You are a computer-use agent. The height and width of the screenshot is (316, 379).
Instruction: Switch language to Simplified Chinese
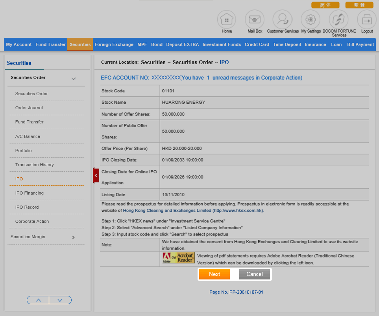click(325, 5)
